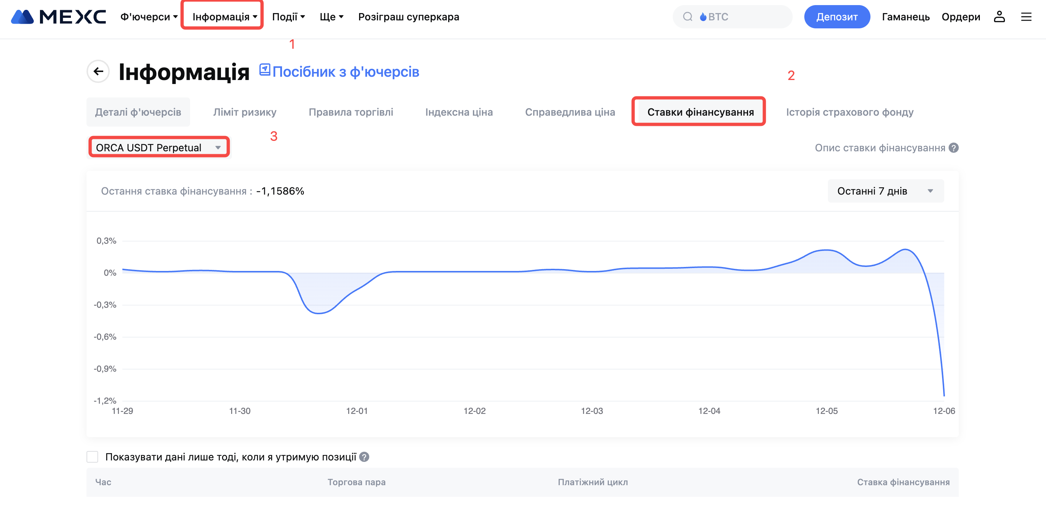The image size is (1046, 507).
Task: Open the user profile icon
Action: pyautogui.click(x=999, y=17)
